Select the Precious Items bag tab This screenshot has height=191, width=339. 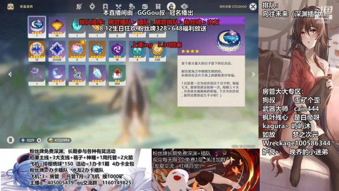pos(171,6)
